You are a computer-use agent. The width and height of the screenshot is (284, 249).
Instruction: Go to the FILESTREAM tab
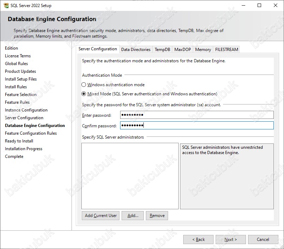227,49
